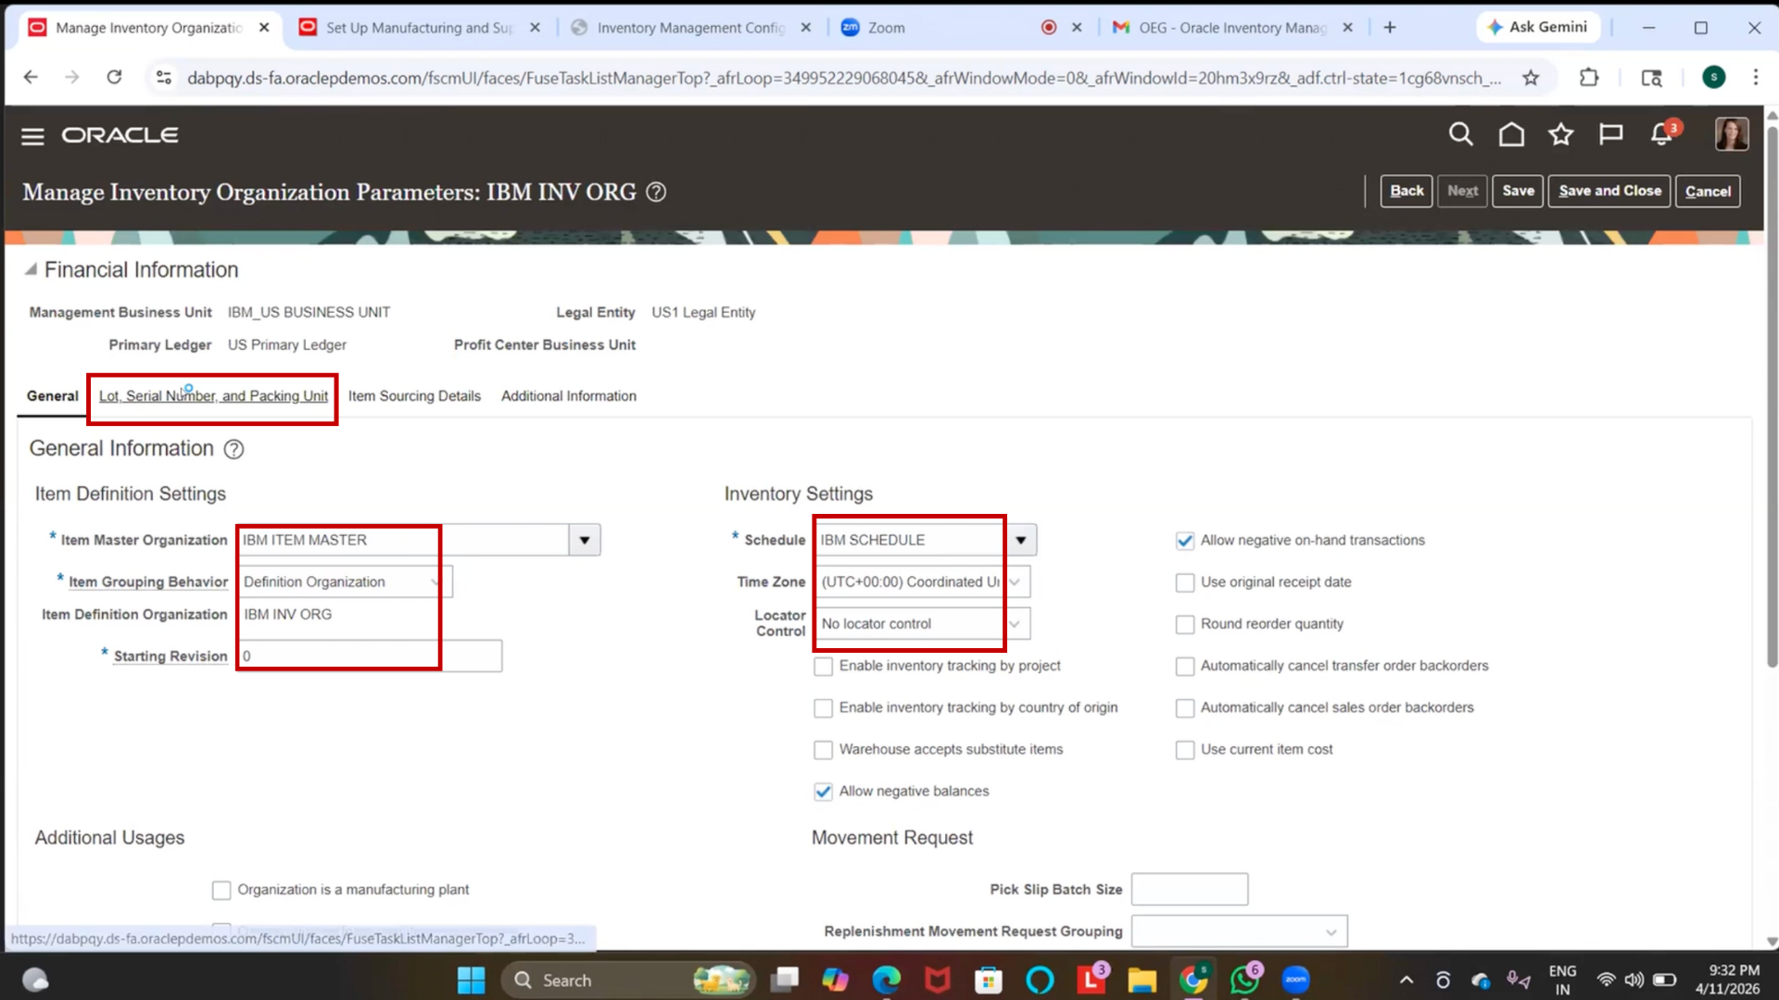Check Automatically cancel transfer order backorders
This screenshot has height=1000, width=1779.
click(x=1184, y=666)
